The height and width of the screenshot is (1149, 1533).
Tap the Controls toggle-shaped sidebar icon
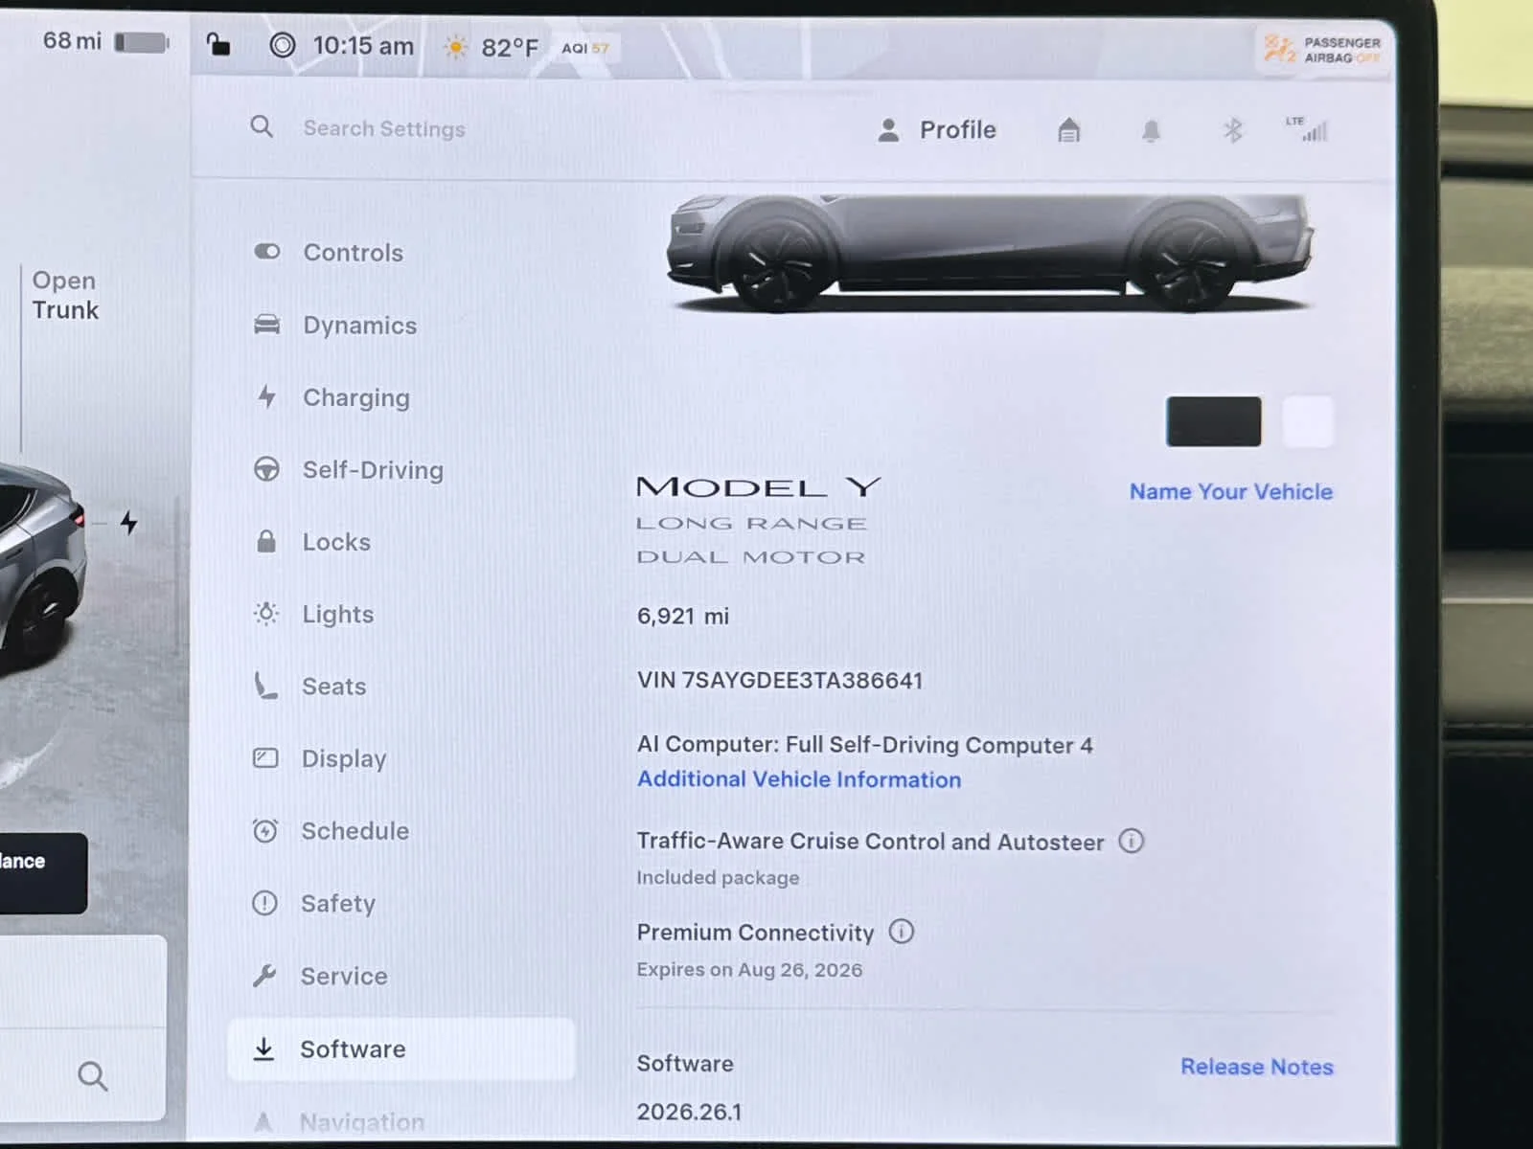click(266, 252)
